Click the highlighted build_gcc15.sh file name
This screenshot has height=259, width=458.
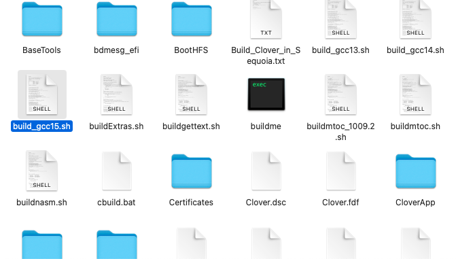(41, 126)
